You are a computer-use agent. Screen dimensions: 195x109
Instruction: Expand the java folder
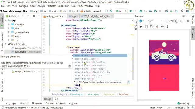(9, 28)
